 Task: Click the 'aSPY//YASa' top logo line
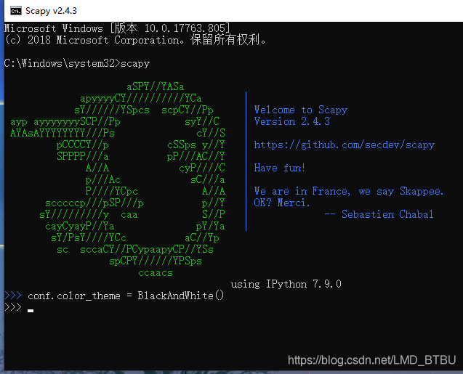pyautogui.click(x=156, y=86)
